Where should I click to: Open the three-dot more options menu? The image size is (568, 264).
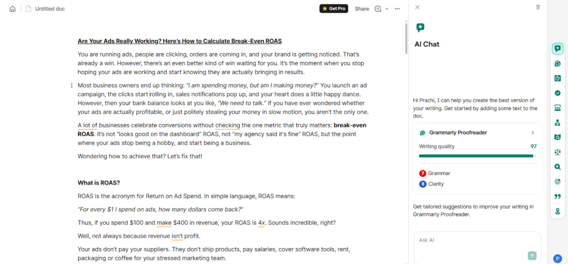(397, 9)
